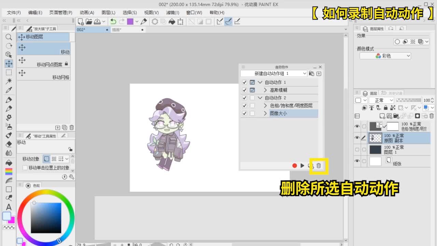Expand the 高斯模糊 action
This screenshot has width=437, height=246.
[266, 90]
